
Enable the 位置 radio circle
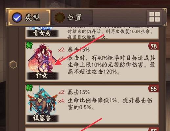tap(59, 18)
